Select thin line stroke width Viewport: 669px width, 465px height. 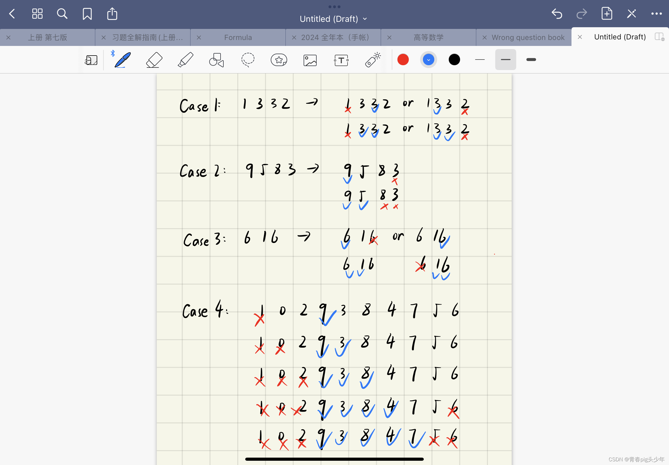click(x=480, y=60)
